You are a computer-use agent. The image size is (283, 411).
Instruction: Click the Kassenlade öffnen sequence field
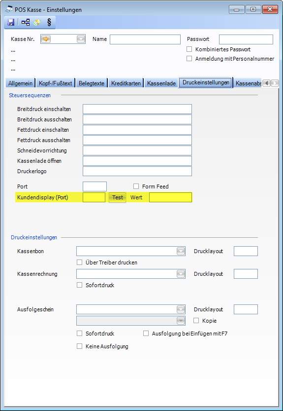tap(137, 161)
